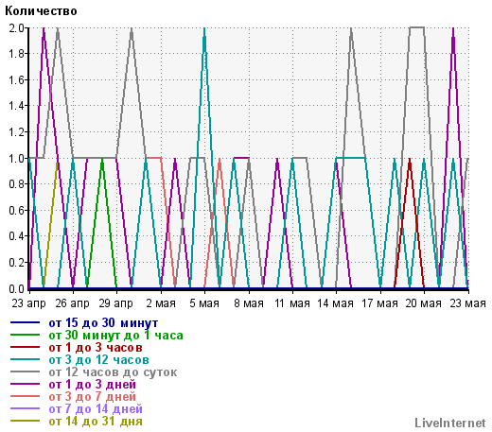Click the dark red legend line for 1–3 часов

pos(25,347)
